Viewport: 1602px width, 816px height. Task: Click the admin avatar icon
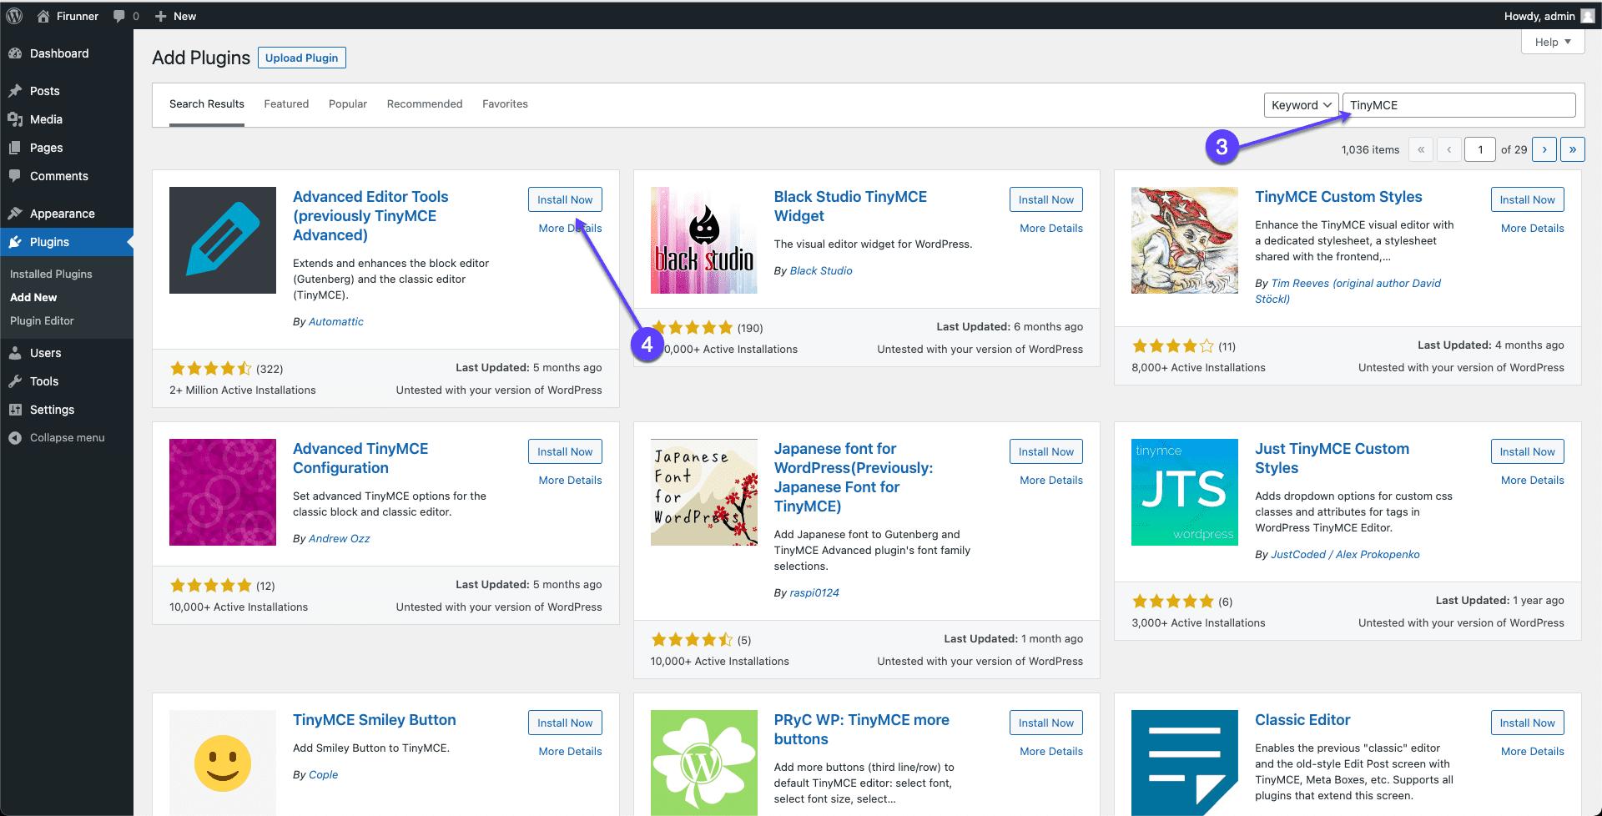[x=1587, y=16]
